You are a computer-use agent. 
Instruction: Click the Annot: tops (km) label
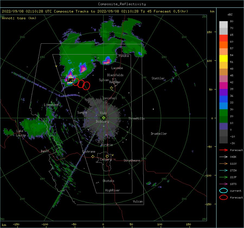click(19, 18)
